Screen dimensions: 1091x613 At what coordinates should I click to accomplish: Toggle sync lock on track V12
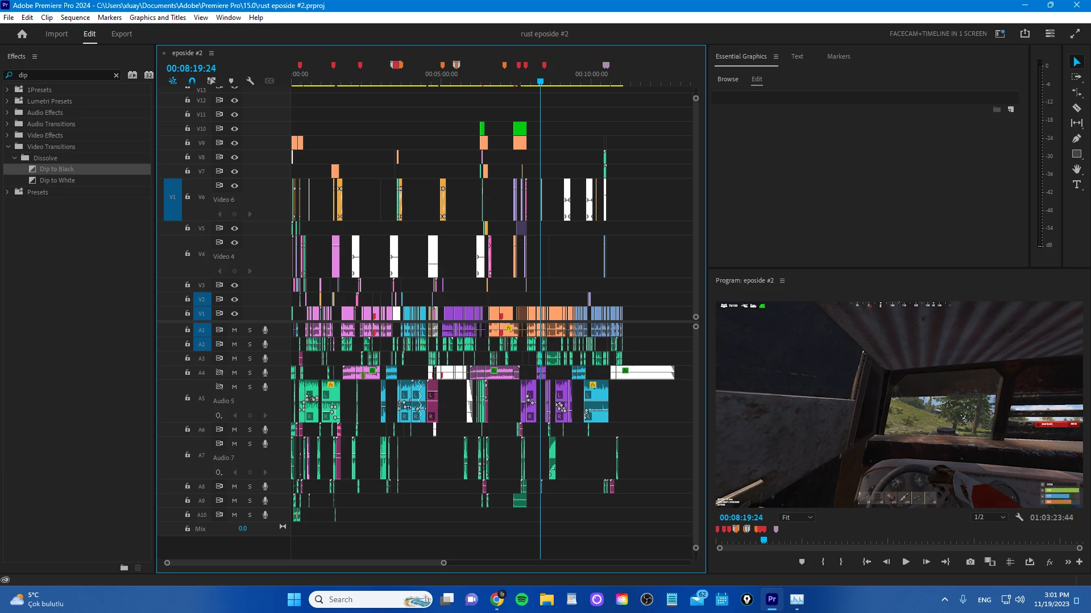pos(219,100)
